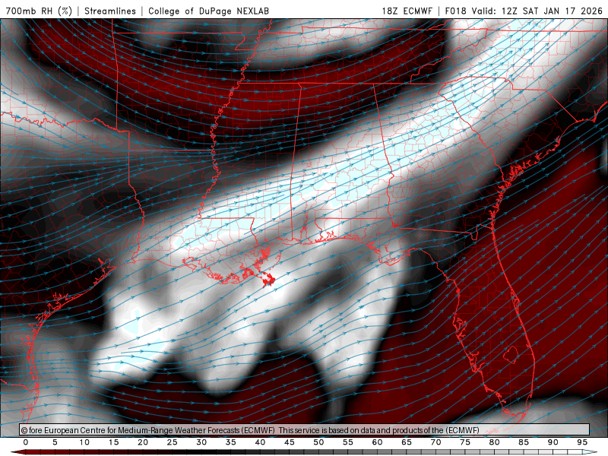Click the "40" label on the color scale
The width and height of the screenshot is (608, 456).
260,442
